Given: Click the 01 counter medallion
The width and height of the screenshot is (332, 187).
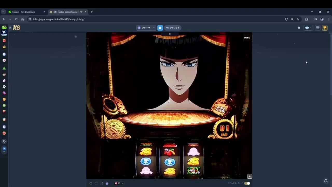Looking at the screenshot, I should 224,129.
